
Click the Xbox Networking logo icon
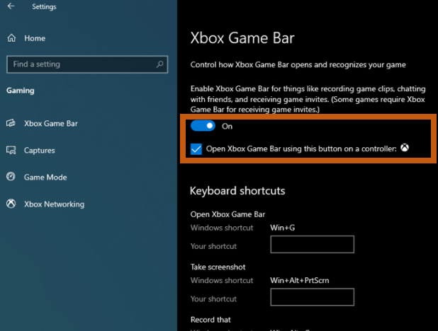[11, 204]
